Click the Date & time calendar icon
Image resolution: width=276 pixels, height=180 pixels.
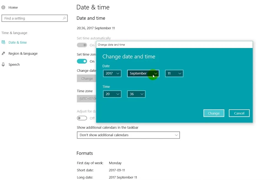tap(4, 42)
